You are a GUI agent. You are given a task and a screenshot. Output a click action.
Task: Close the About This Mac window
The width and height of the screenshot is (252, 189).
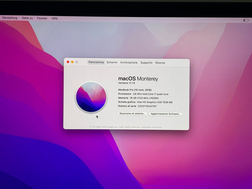click(x=68, y=62)
